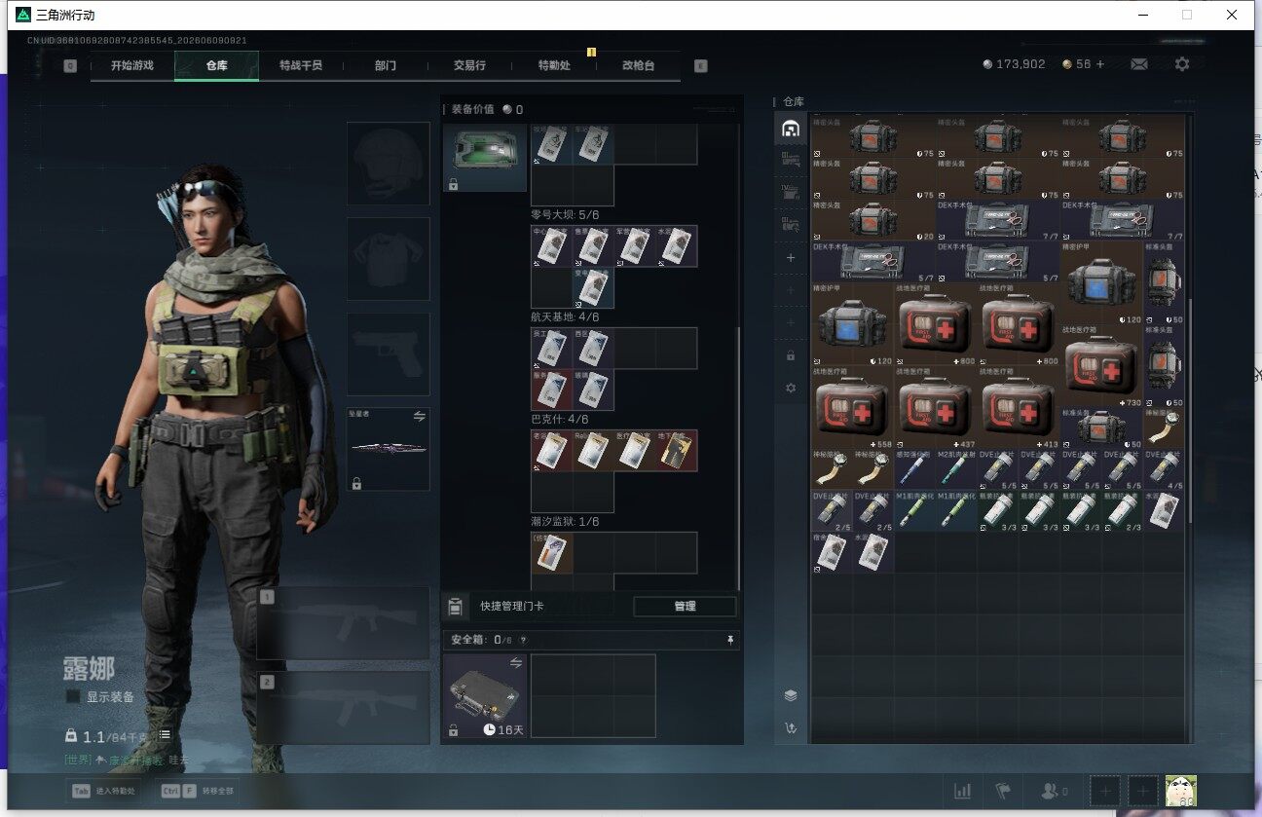Select the main warehouse storage icon
This screenshot has height=817, width=1262.
[791, 129]
